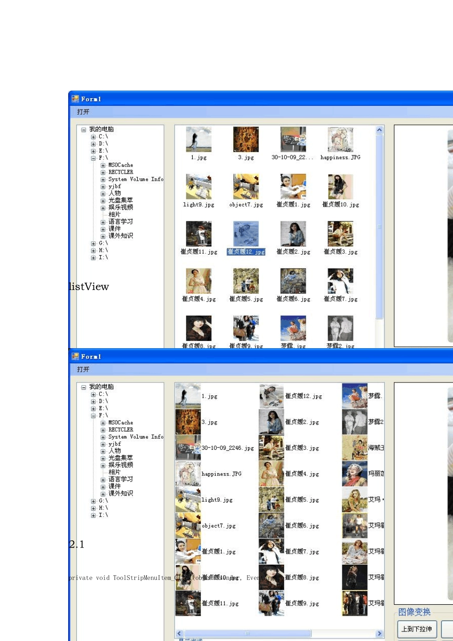Expand the 语言学习 folder in lower window tree
Viewport: 453px width, 641px height.
click(x=103, y=479)
